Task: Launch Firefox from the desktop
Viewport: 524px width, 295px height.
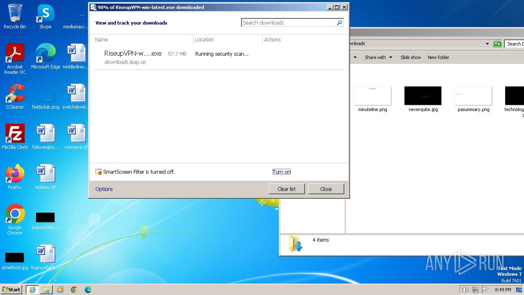Action: (15, 177)
